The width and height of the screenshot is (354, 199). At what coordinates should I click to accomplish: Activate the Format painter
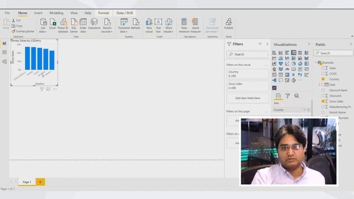[23, 32]
